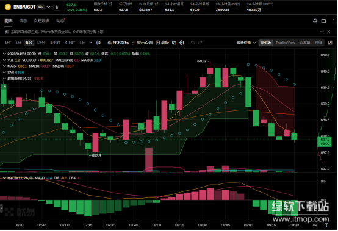
Task: Collapse the VOL indicator row chevron
Action: pyautogui.click(x=4, y=60)
